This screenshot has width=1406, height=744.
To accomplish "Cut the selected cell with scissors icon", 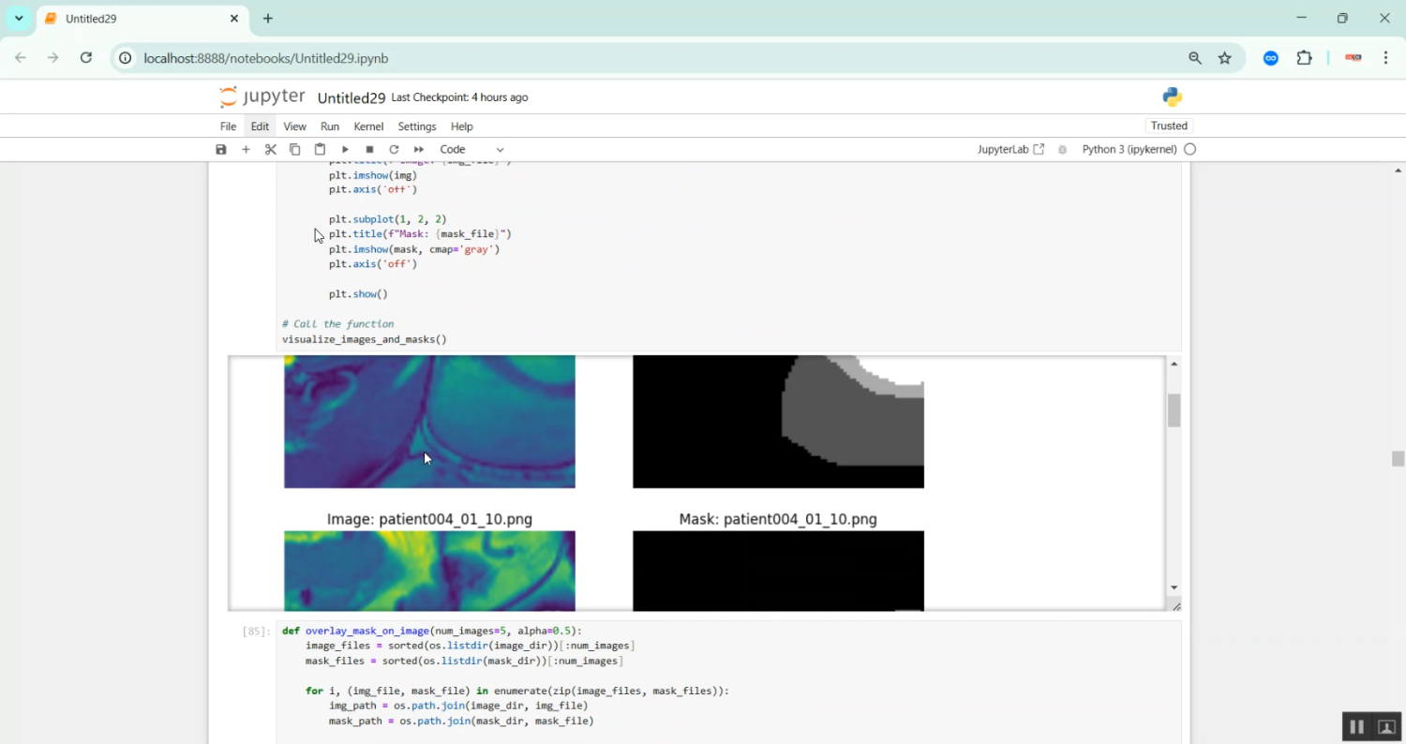I will [x=270, y=150].
